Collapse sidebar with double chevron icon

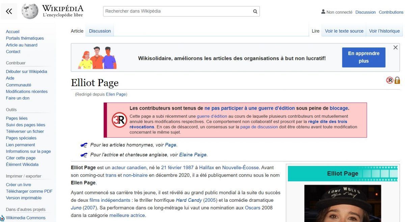pos(9,11)
